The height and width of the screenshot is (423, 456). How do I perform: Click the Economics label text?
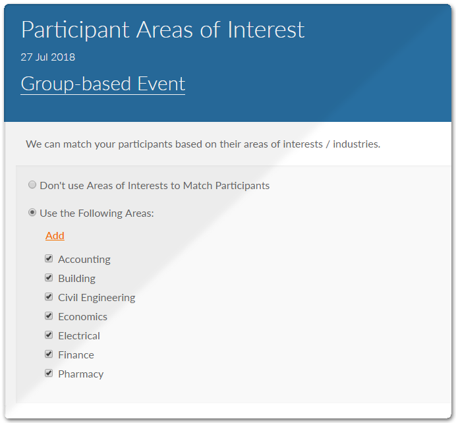coord(82,317)
